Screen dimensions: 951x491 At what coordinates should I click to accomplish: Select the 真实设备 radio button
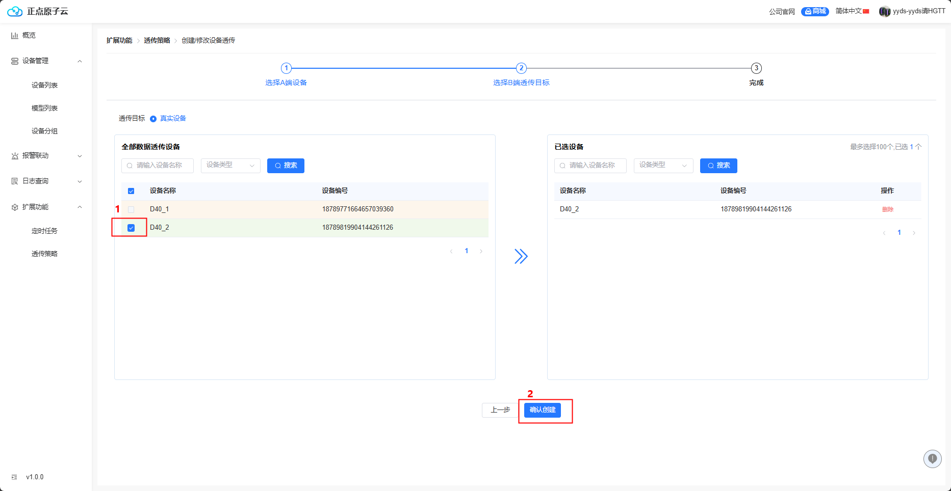(x=153, y=119)
